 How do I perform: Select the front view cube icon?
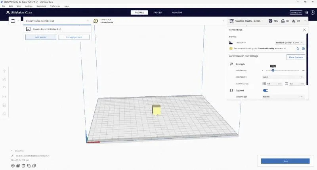coord(18,166)
